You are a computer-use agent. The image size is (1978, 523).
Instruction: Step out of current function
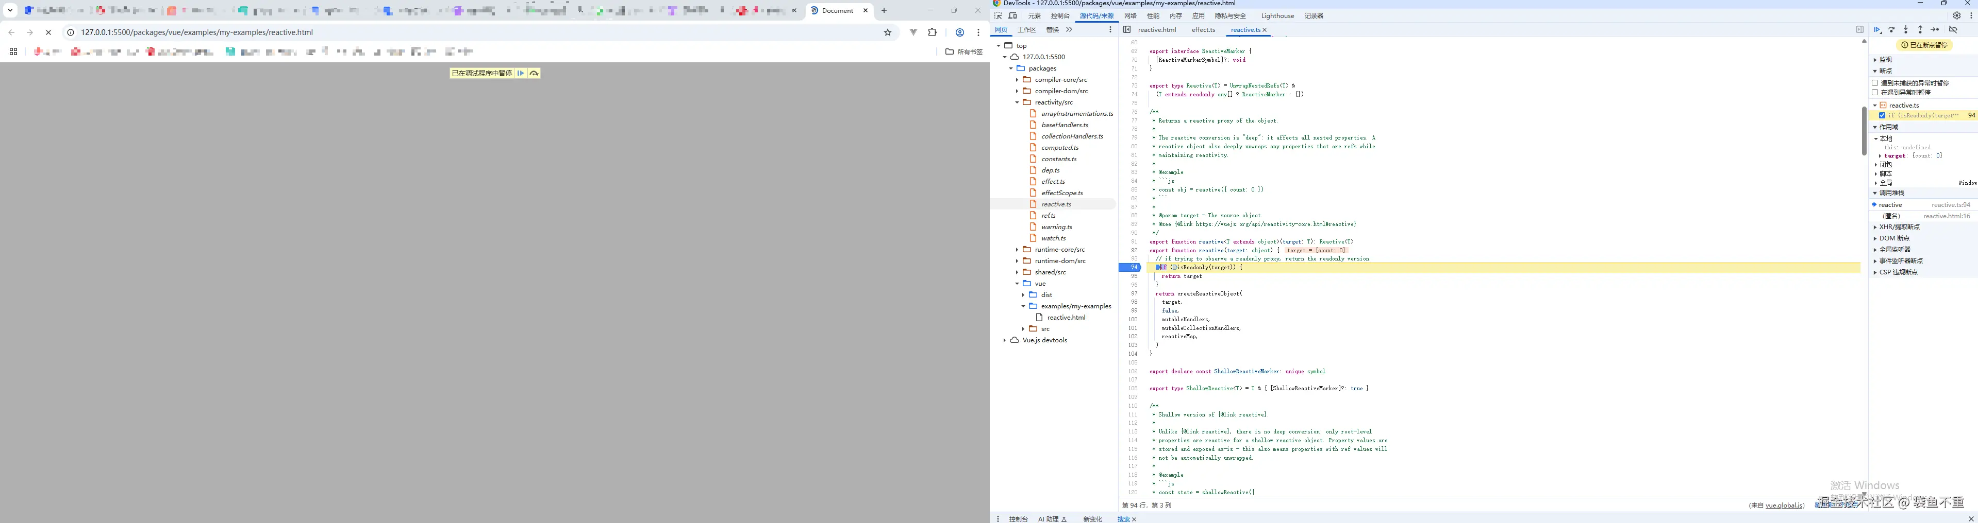click(1920, 30)
